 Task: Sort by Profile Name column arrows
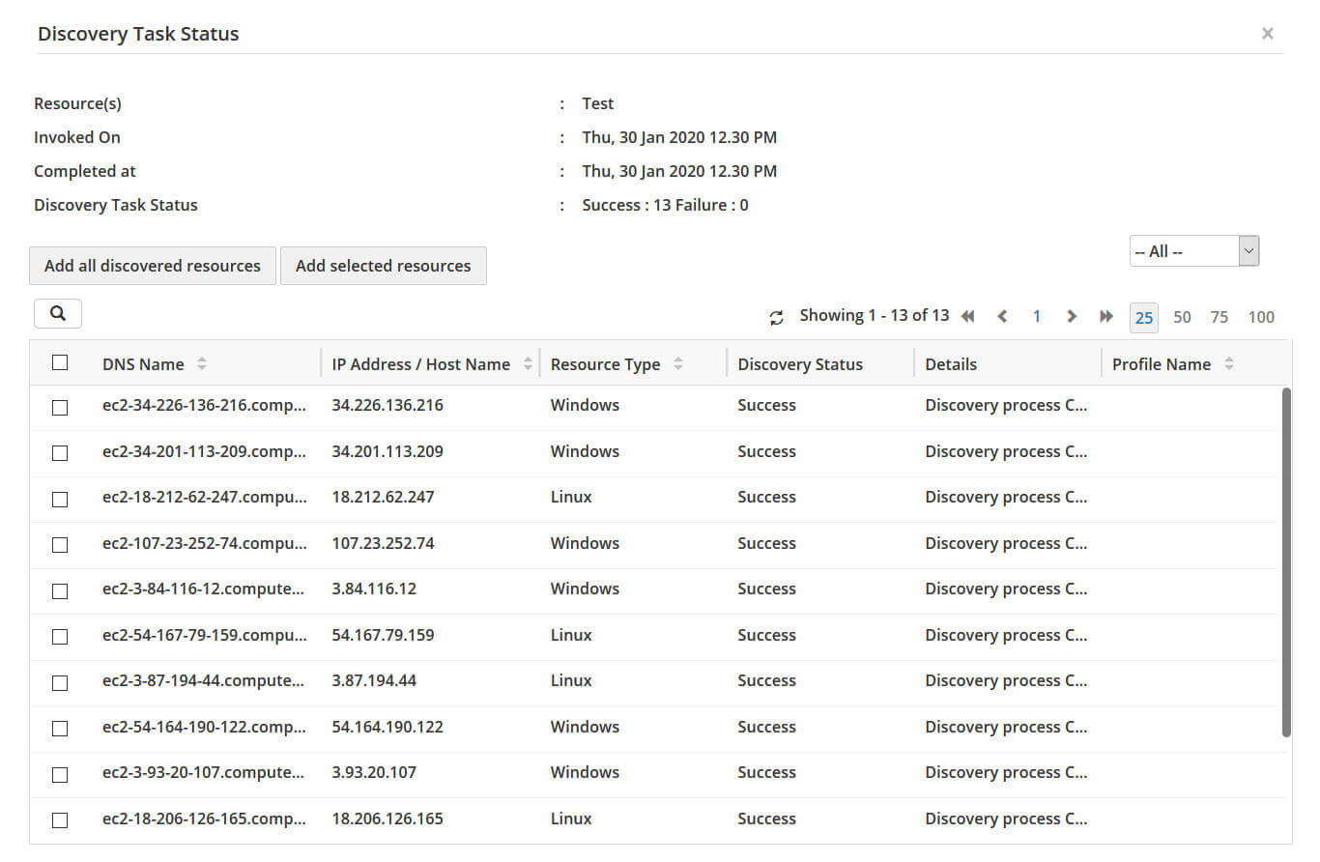click(x=1229, y=364)
